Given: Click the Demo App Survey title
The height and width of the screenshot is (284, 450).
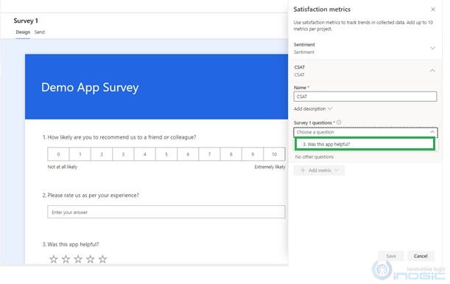Looking at the screenshot, I should point(90,87).
